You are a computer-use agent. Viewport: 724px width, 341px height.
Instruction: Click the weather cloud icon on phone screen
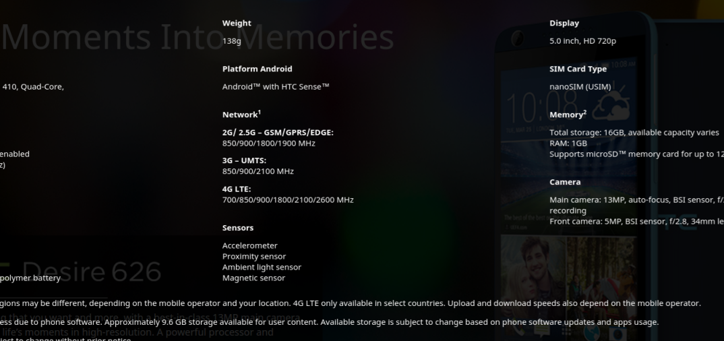click(611, 106)
